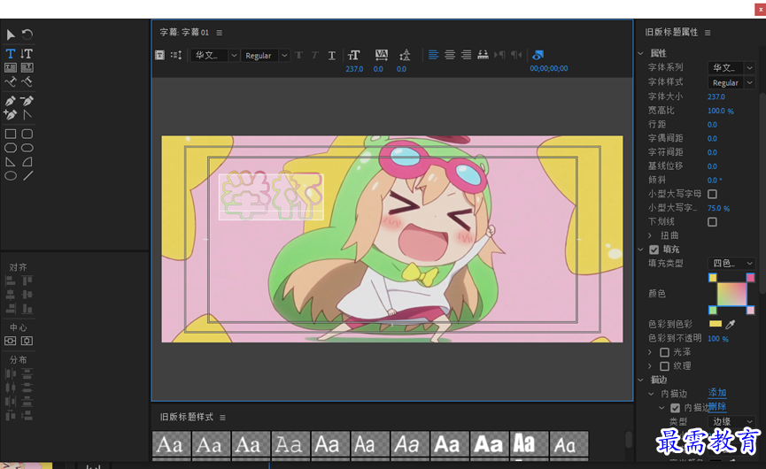Select the Ellipse tool
766x469 pixels.
coord(11,176)
